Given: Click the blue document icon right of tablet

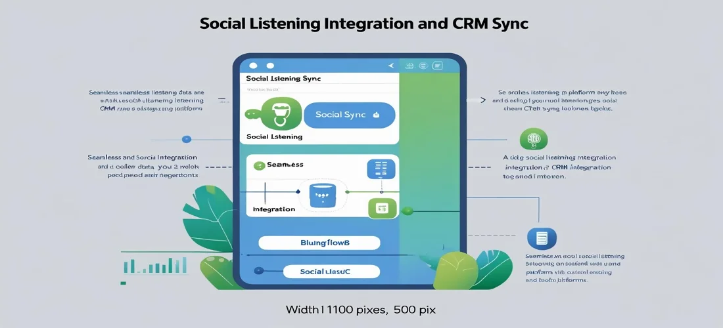Looking at the screenshot, I should click(x=542, y=238).
